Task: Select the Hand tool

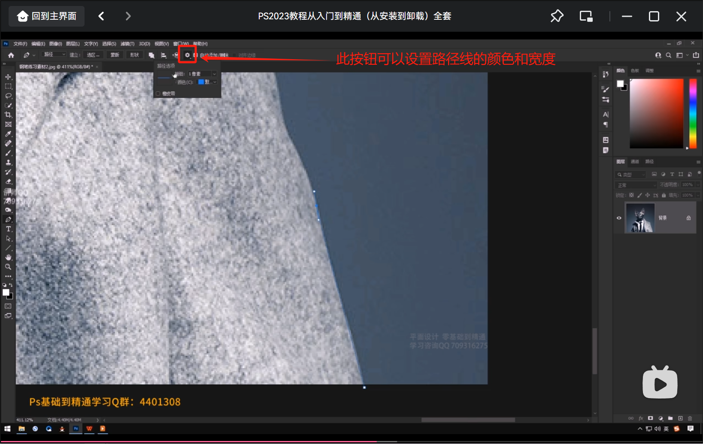Action: point(8,257)
